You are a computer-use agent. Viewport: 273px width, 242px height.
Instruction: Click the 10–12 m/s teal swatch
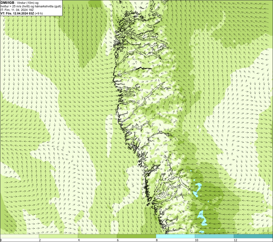pyautogui.click(x=215, y=236)
